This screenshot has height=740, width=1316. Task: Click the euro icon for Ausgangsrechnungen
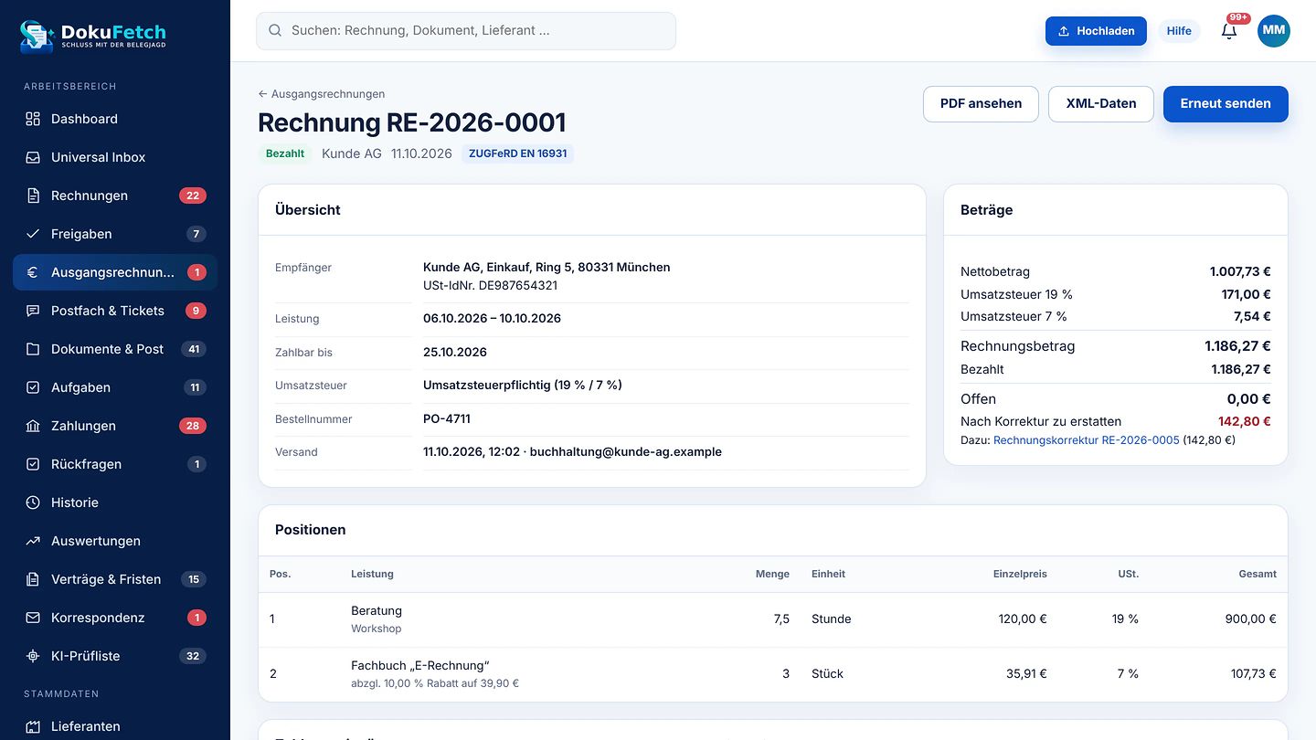point(33,272)
